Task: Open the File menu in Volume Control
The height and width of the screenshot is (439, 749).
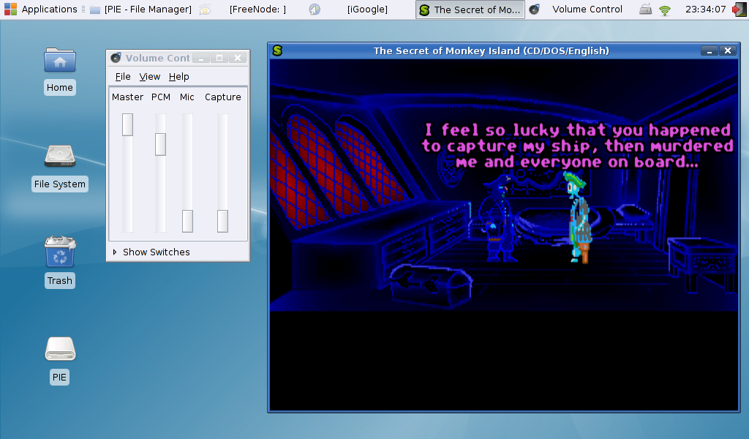Action: 123,76
